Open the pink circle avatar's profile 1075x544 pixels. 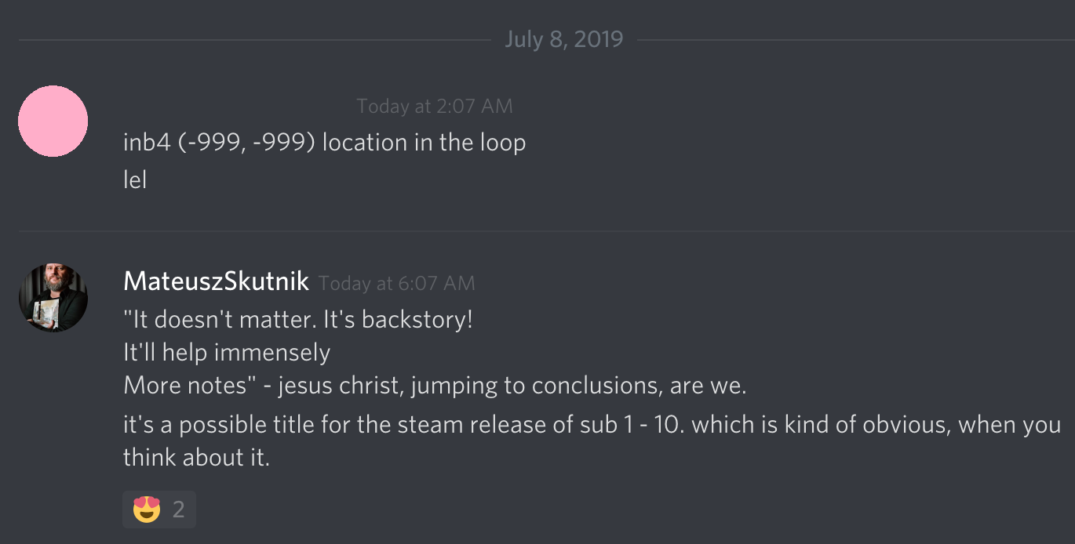53,121
